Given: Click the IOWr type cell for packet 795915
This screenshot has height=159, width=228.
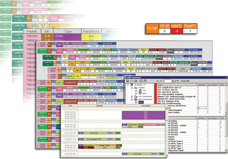Looking at the screenshot, I should coord(67,36).
